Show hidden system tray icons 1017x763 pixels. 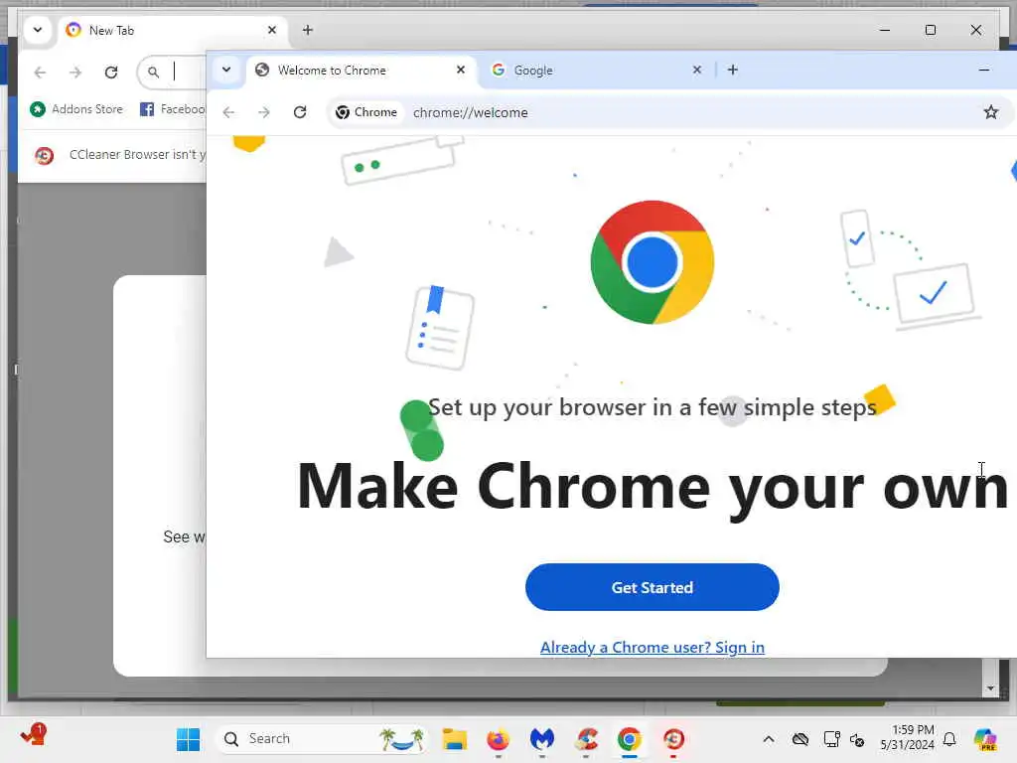point(769,739)
